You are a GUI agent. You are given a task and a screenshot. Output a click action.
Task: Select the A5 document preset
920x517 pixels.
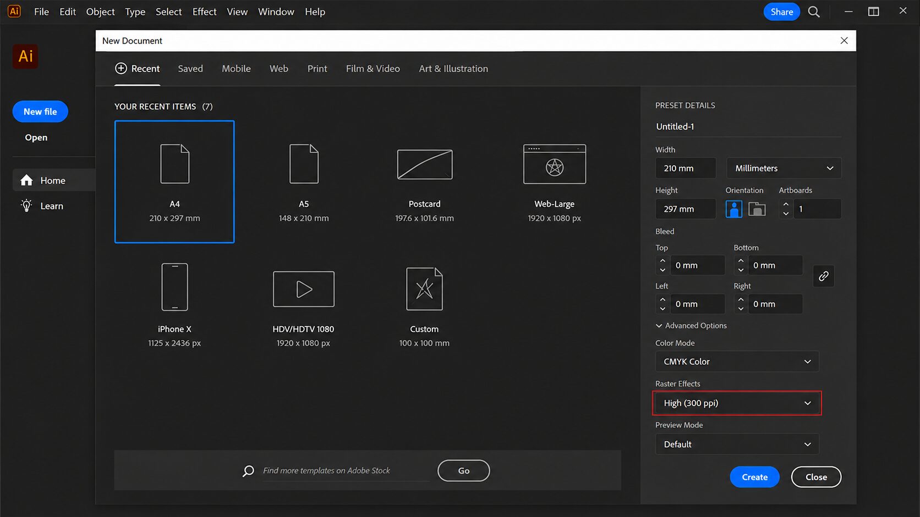304,182
